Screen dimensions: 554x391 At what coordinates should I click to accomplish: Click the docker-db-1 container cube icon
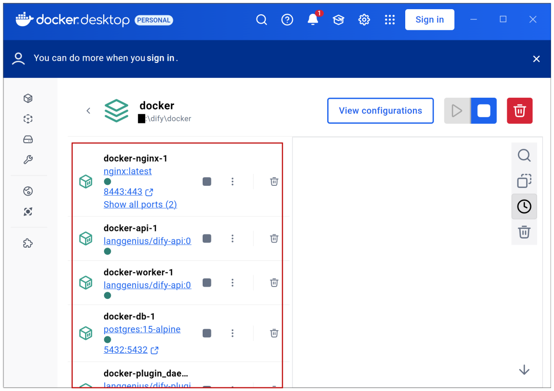point(86,333)
